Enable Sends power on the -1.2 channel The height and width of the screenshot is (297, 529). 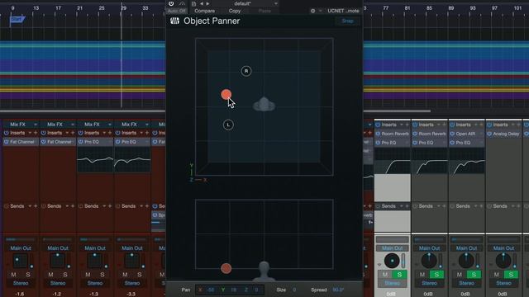[x=43, y=206]
